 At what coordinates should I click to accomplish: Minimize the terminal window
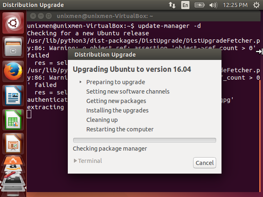(x=41, y=16)
